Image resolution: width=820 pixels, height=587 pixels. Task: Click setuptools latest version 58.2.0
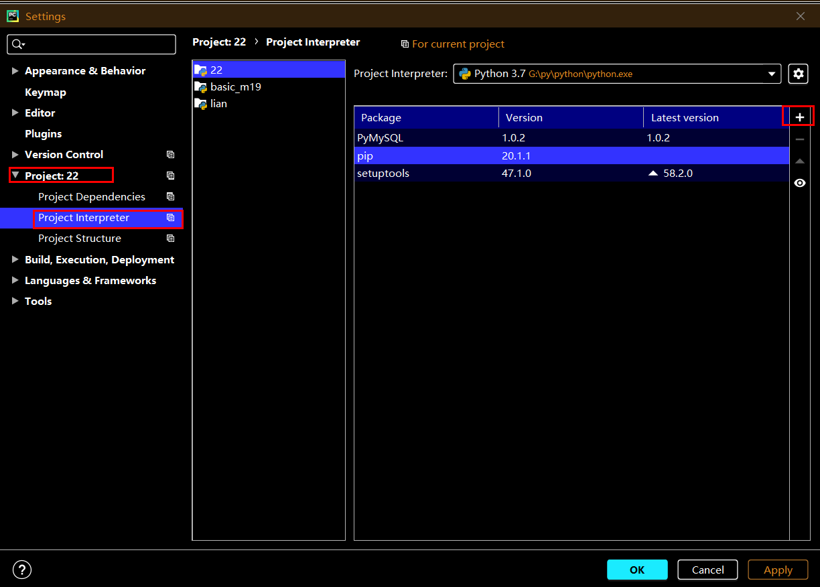click(x=677, y=174)
